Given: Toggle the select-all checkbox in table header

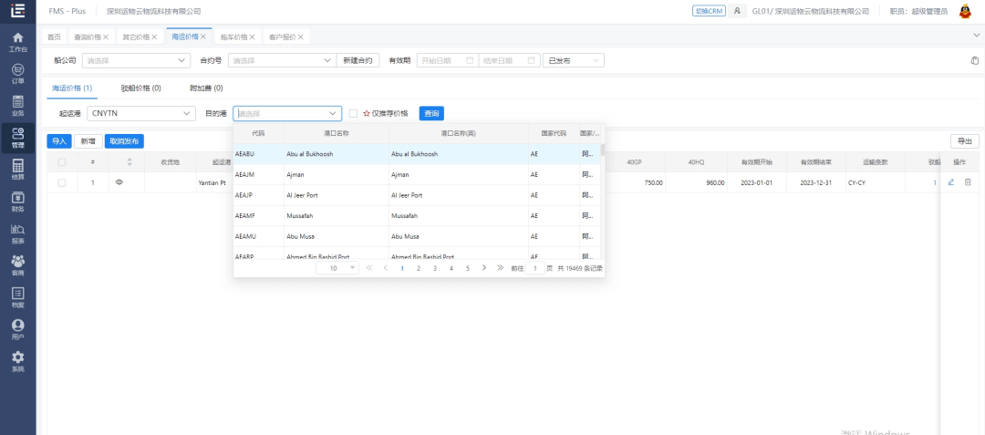Looking at the screenshot, I should pos(62,161).
